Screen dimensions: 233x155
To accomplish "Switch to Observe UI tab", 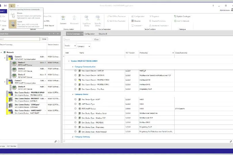I will 103,34.
